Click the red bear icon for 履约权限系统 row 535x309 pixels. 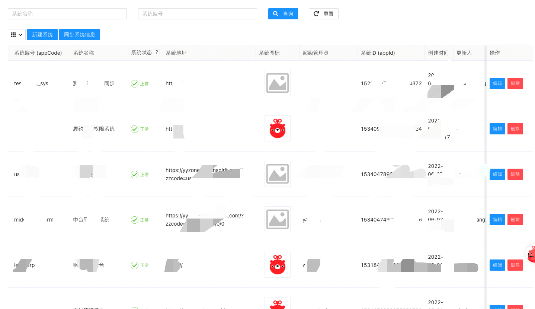point(277,128)
